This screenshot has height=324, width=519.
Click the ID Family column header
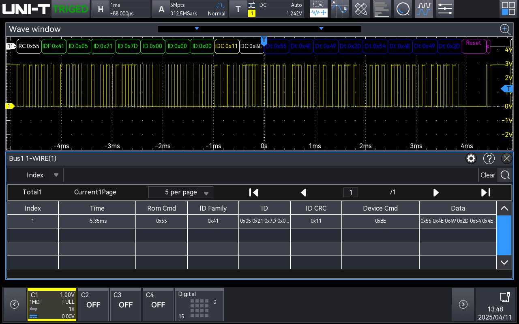point(213,208)
